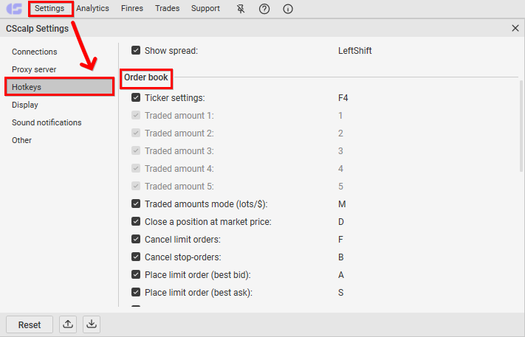Toggle the Ticker settings checkbox
Image resolution: width=525 pixels, height=337 pixels.
coord(136,97)
